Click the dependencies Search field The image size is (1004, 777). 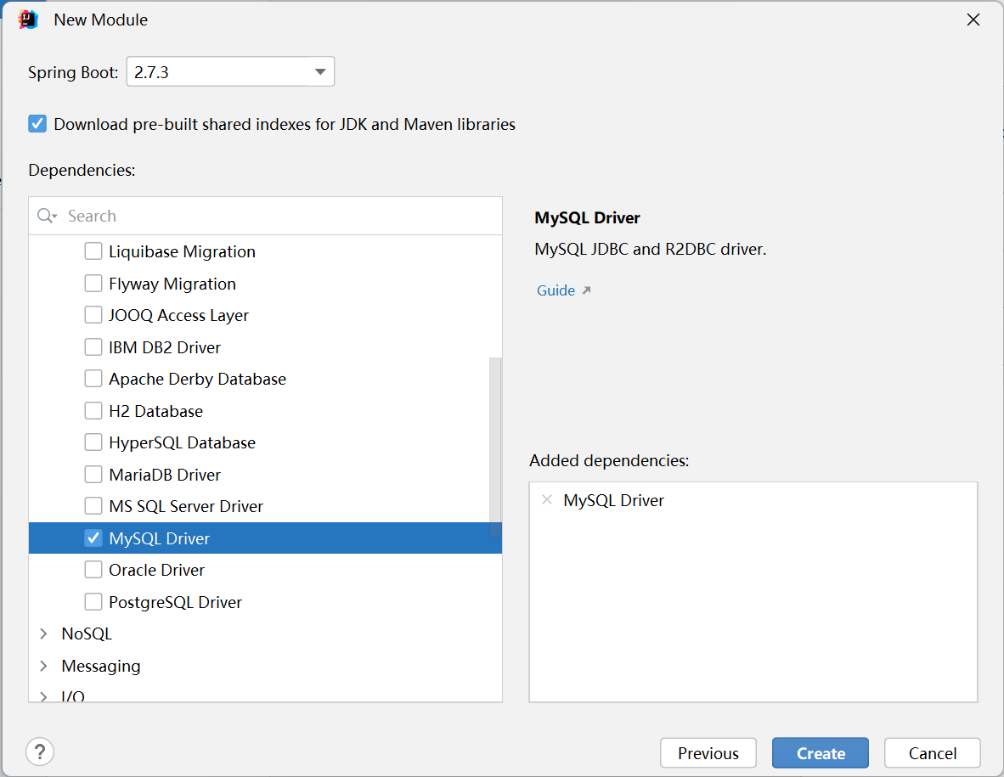pyautogui.click(x=265, y=216)
